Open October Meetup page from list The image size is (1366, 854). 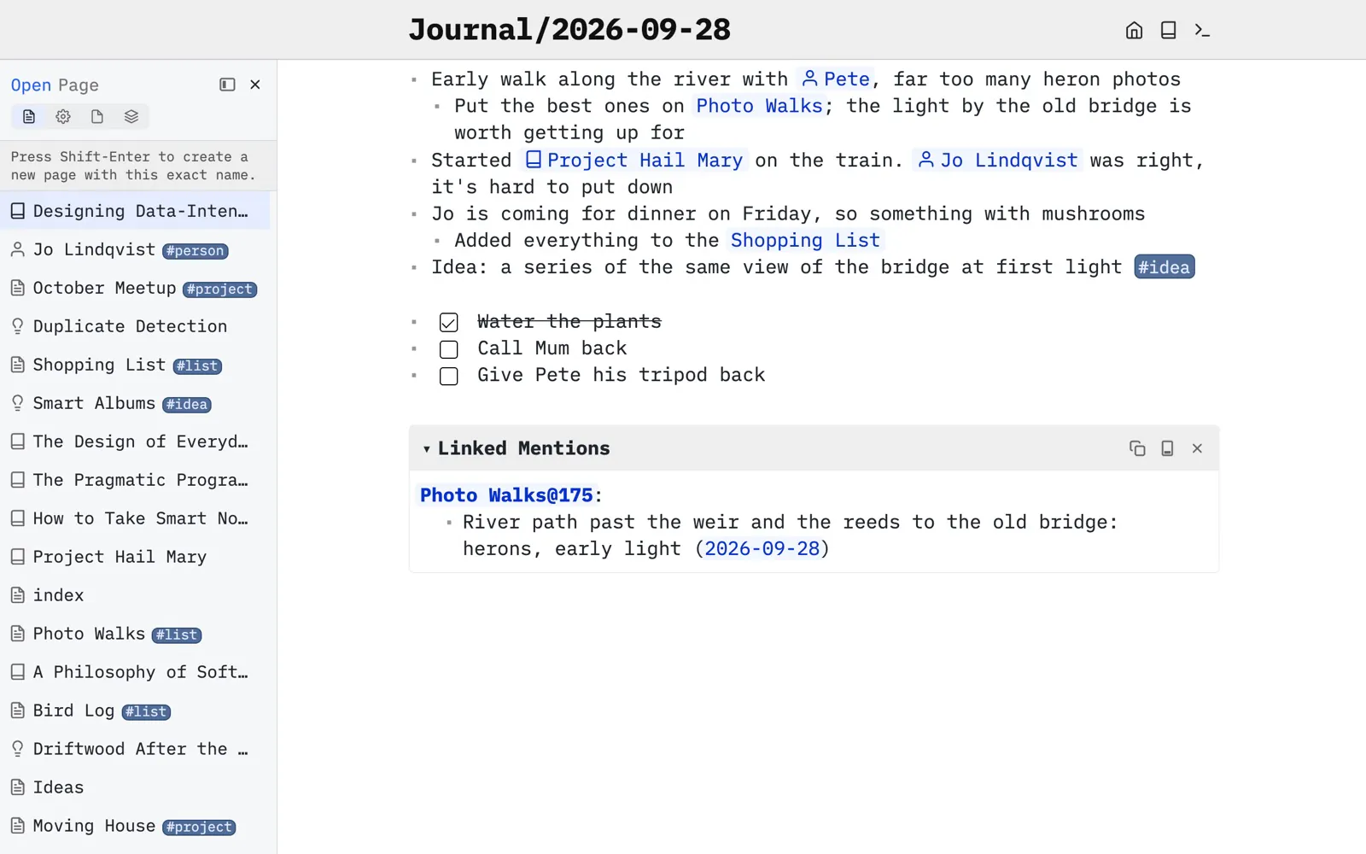click(x=135, y=288)
